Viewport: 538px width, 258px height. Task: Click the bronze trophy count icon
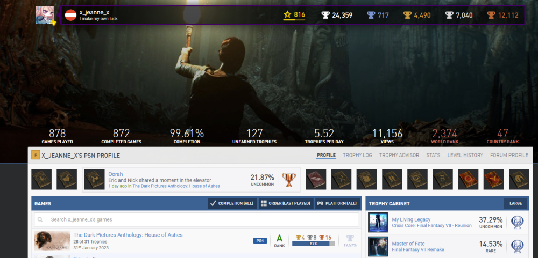click(491, 15)
